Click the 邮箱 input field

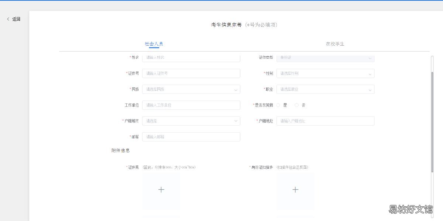pyautogui.click(x=191, y=137)
